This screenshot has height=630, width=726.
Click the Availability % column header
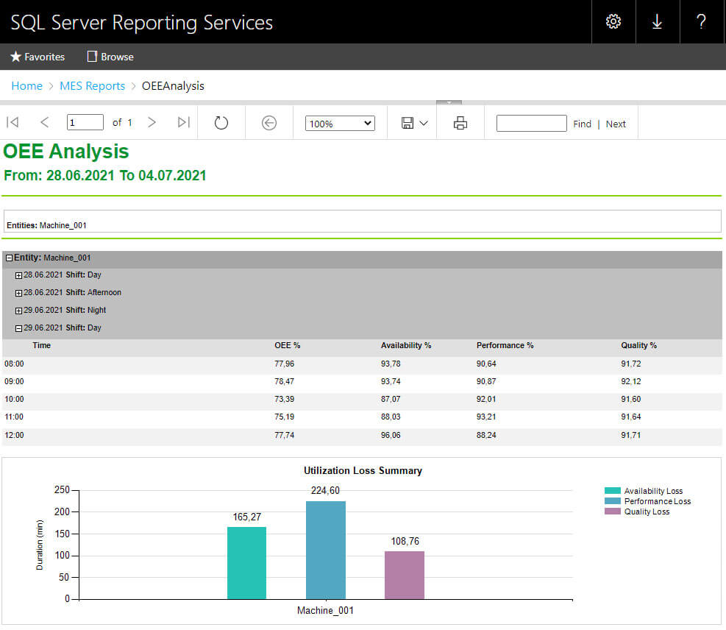coord(405,346)
